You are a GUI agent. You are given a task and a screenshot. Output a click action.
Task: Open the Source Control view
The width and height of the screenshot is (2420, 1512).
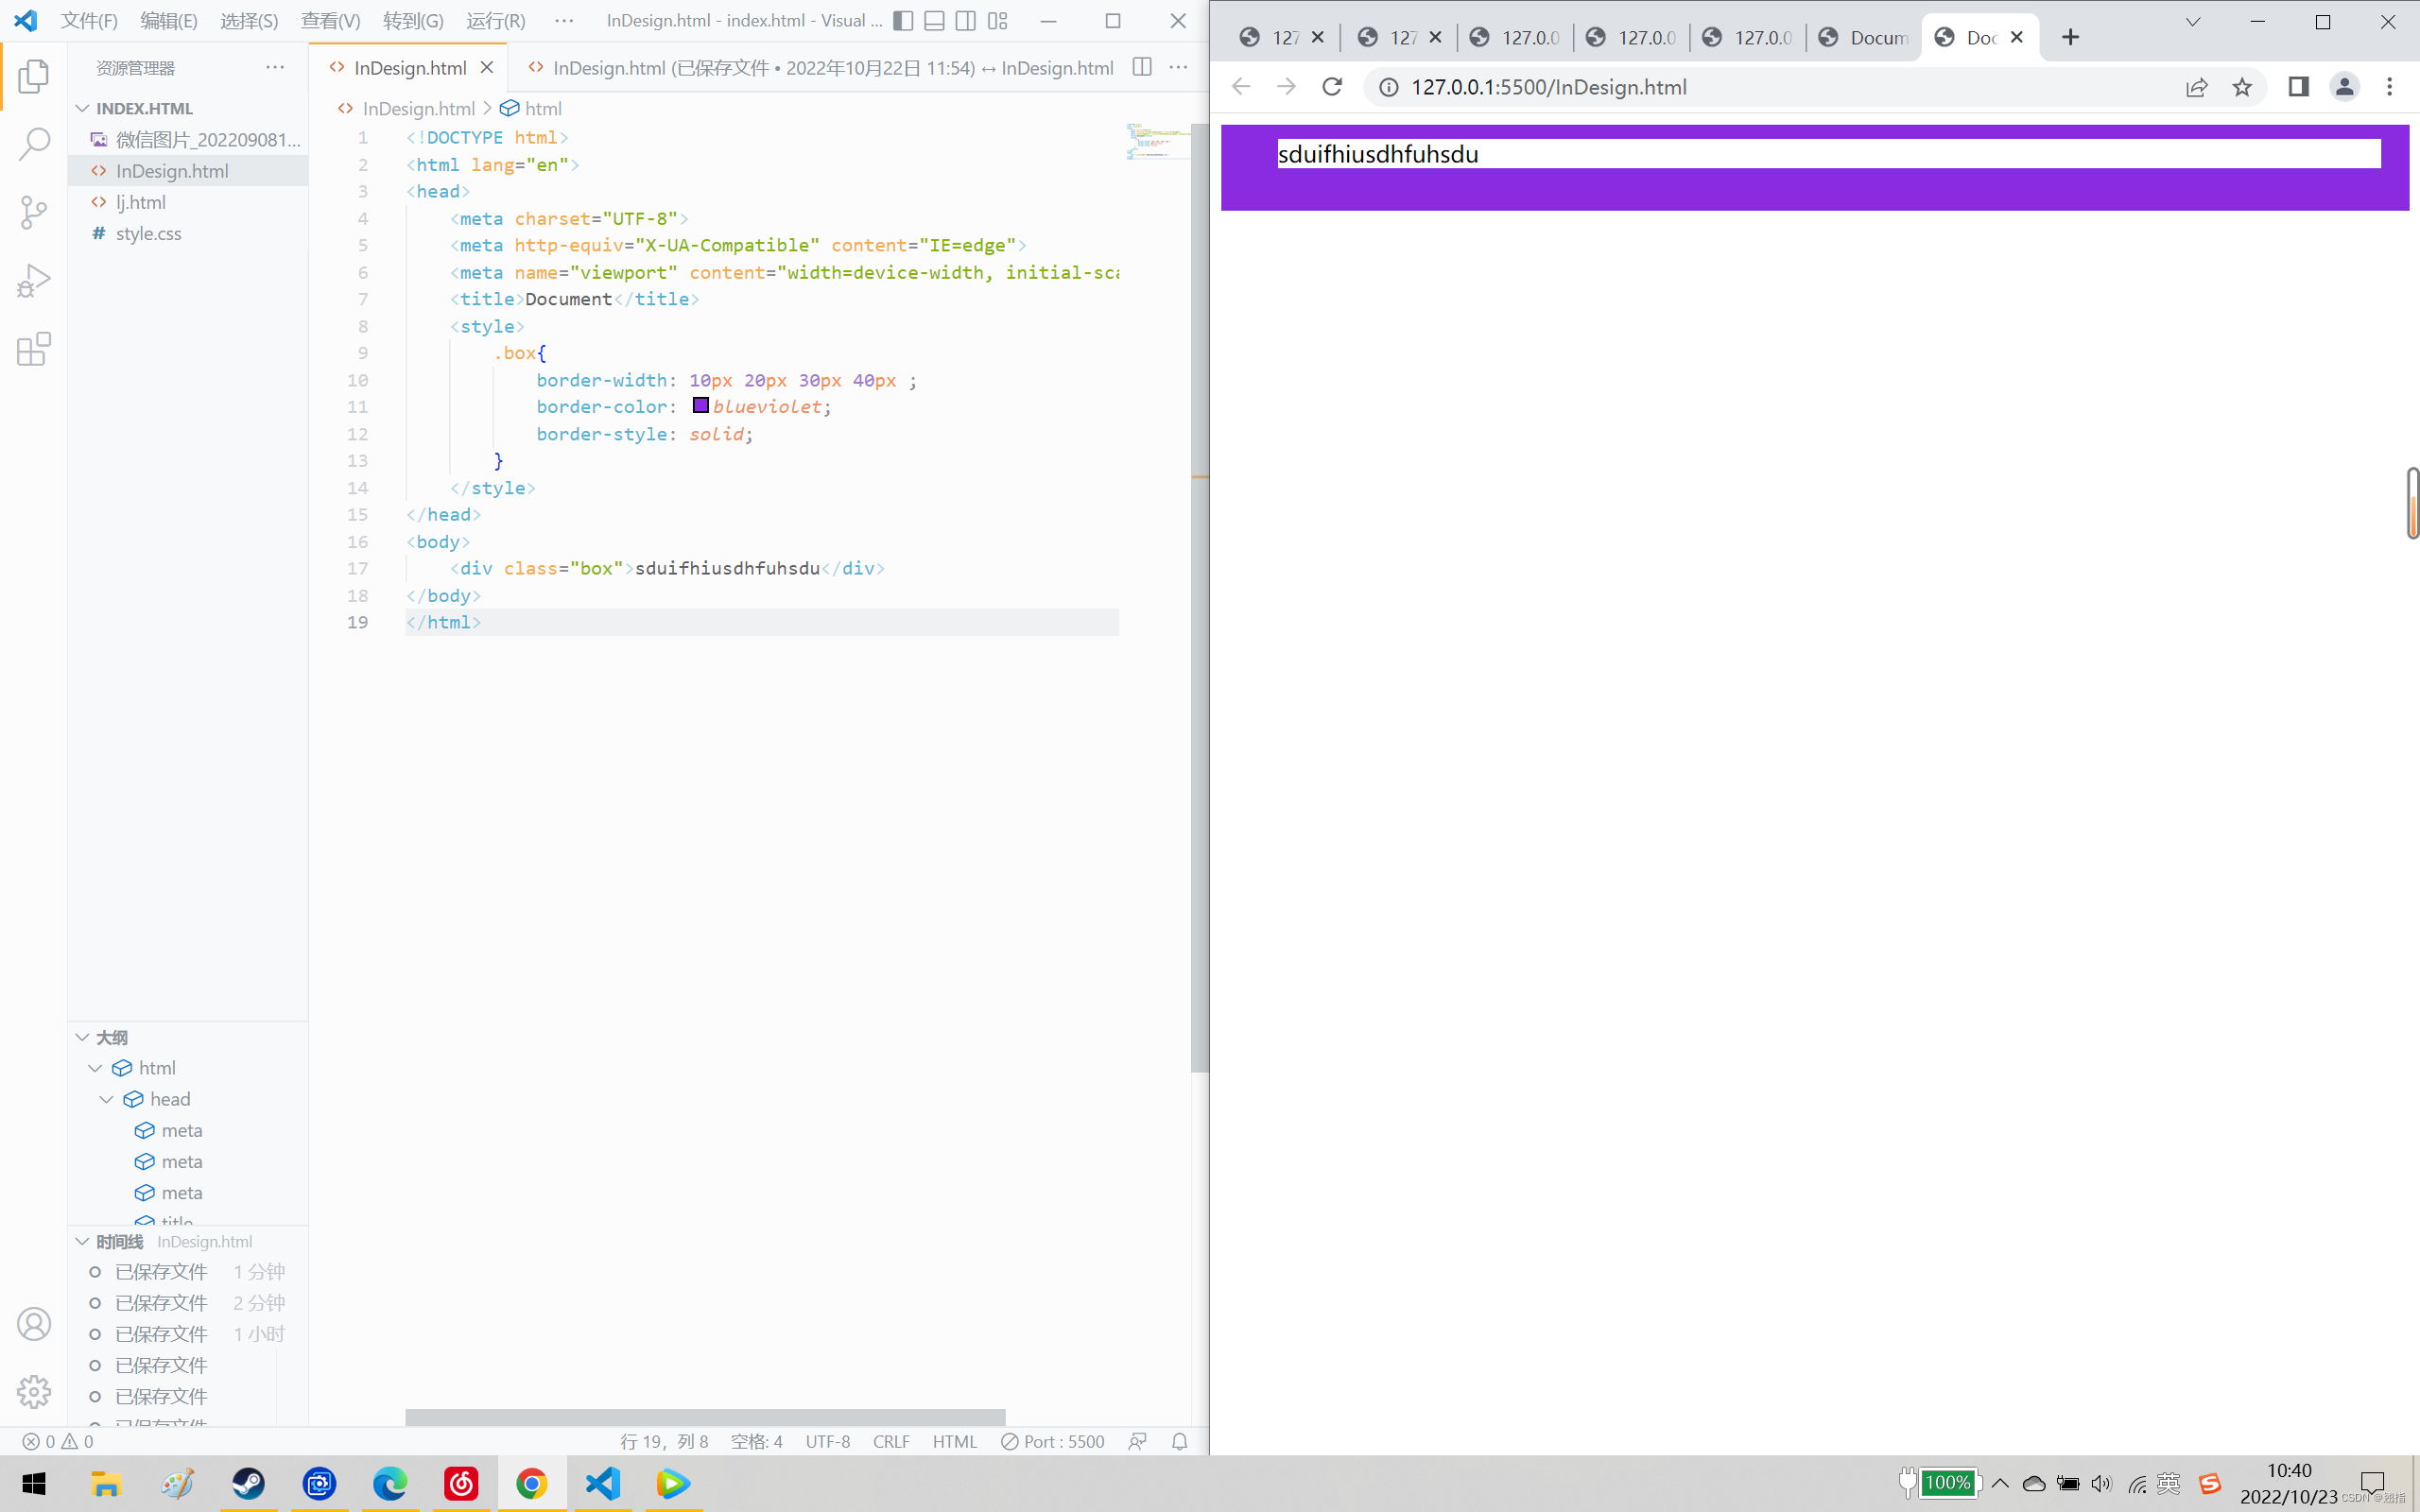click(x=33, y=213)
